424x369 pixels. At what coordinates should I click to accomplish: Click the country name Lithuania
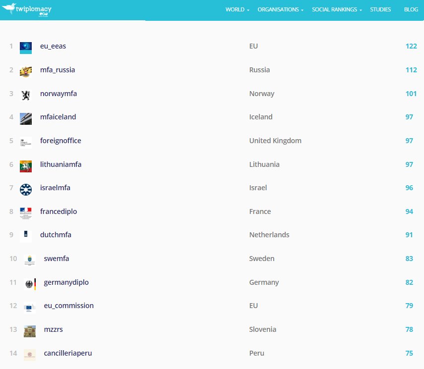coord(264,164)
